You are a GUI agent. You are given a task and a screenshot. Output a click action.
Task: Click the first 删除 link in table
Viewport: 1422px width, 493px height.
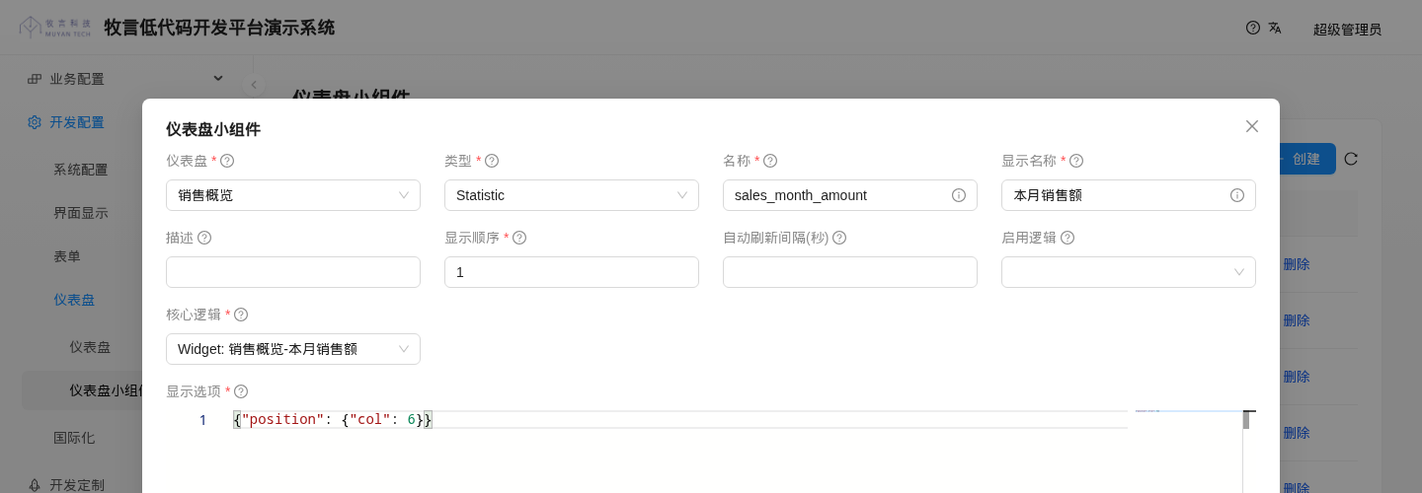coord(1297,264)
